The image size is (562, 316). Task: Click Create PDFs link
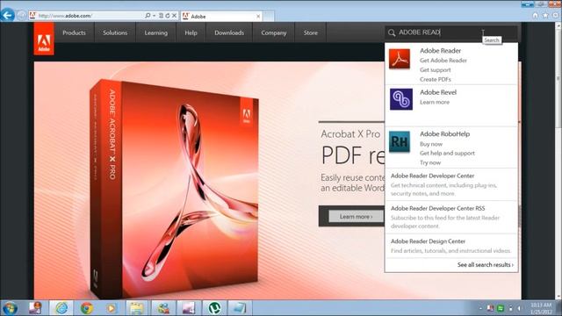click(436, 79)
